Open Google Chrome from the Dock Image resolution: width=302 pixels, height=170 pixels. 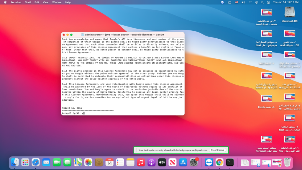point(219,162)
